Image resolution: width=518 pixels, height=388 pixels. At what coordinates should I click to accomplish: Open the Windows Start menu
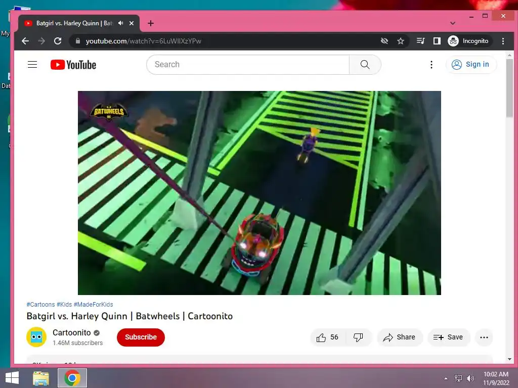point(12,378)
